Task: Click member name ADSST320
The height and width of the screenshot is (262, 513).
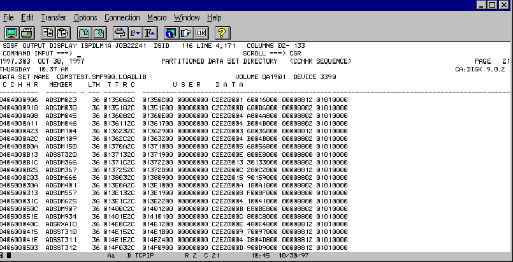Action: click(x=61, y=154)
